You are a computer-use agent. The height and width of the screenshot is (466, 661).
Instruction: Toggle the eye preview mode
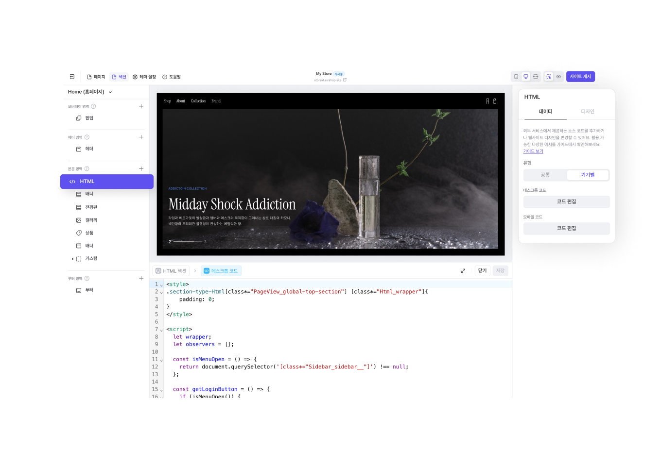[x=558, y=77]
